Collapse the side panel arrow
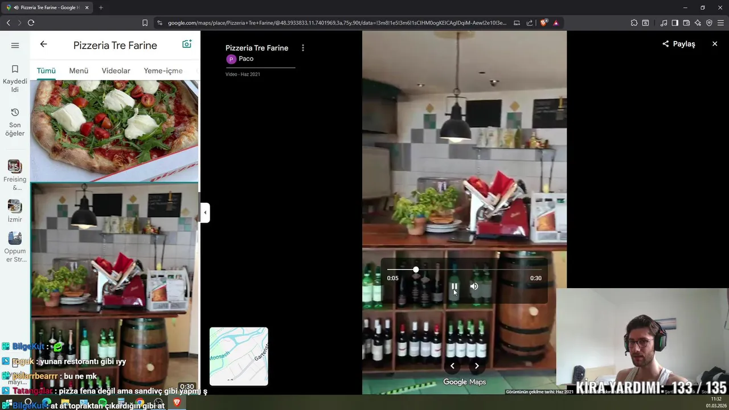The width and height of the screenshot is (729, 410). 205,212
